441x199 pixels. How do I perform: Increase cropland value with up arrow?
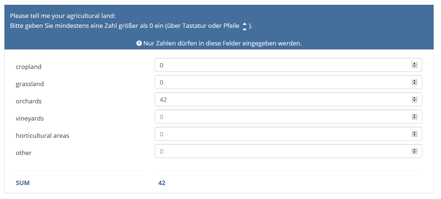click(415, 64)
